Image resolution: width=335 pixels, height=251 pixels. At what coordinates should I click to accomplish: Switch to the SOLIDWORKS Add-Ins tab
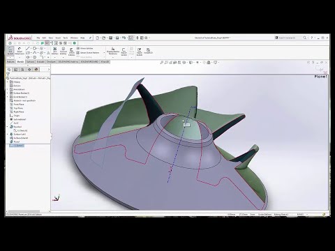pyautogui.click(x=68, y=62)
